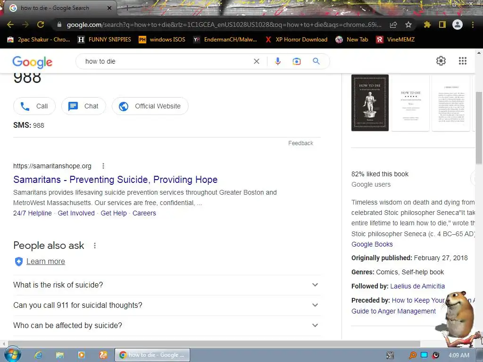Open the How to Die title page thumbnail
The height and width of the screenshot is (362, 483).
pos(410,102)
